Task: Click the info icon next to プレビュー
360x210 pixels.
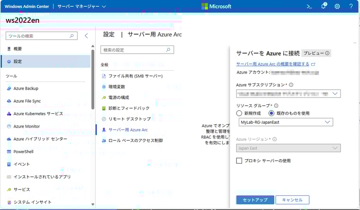Action: click(x=327, y=53)
